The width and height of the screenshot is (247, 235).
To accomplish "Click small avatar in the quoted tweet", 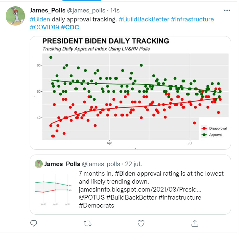I will (x=39, y=164).
